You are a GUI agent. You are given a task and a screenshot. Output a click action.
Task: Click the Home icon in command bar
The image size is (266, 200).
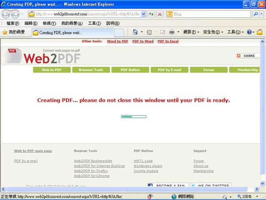click(135, 32)
